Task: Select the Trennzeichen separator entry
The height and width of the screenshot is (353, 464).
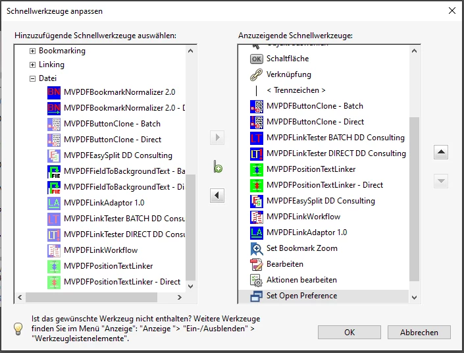Action: 296,90
